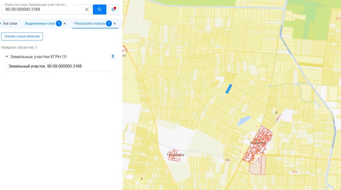Download the Земельные участки ЕГРН results
This screenshot has height=190, width=341.
(x=113, y=56)
